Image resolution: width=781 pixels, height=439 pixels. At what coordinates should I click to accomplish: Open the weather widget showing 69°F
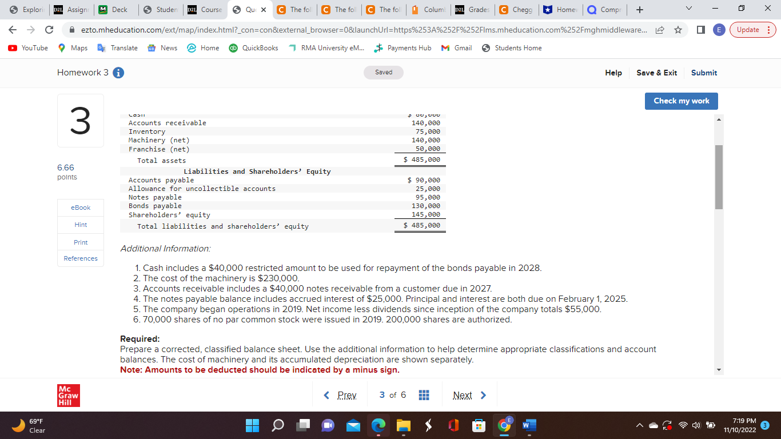click(29, 425)
